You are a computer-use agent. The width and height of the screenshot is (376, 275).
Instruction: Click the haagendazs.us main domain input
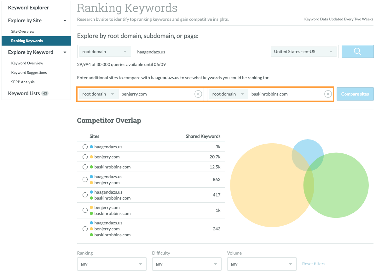tap(200, 52)
